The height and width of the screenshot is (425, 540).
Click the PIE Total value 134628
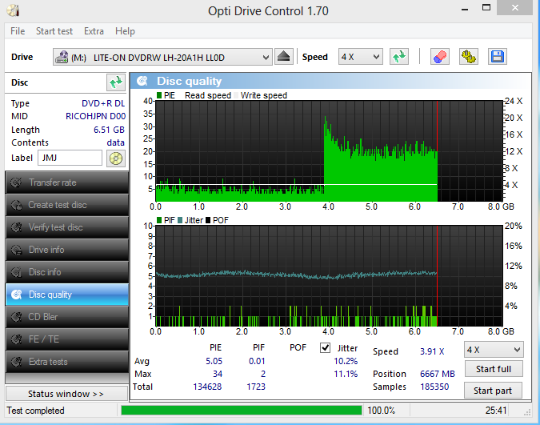tap(207, 387)
